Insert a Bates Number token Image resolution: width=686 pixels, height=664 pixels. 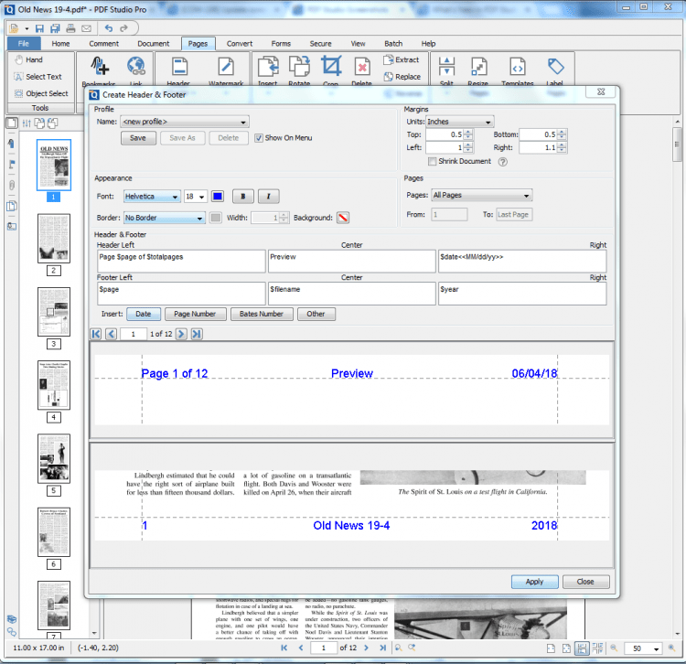pos(262,314)
